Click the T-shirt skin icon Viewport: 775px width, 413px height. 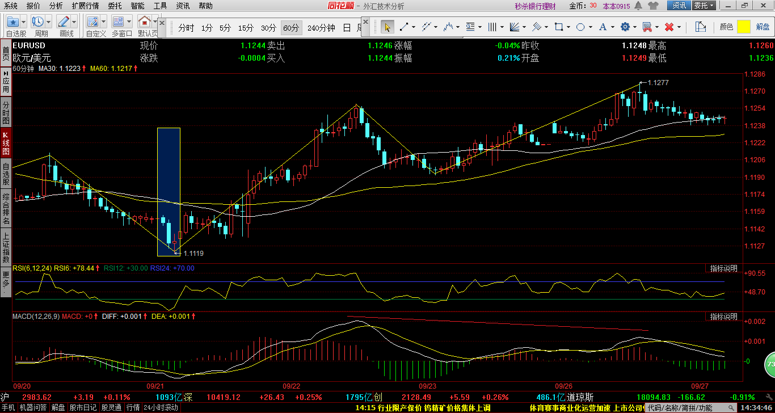654,5
